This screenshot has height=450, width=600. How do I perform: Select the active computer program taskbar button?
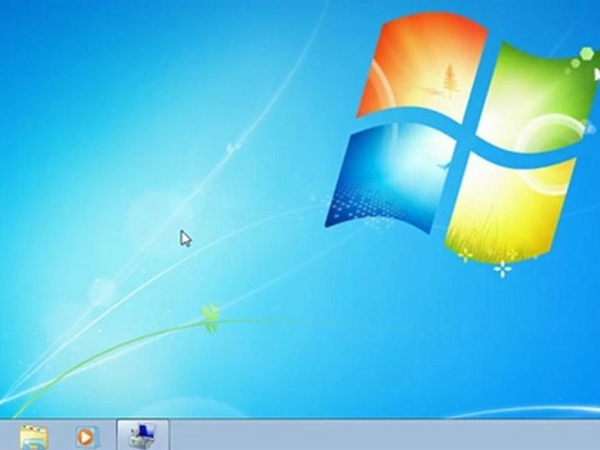click(142, 435)
